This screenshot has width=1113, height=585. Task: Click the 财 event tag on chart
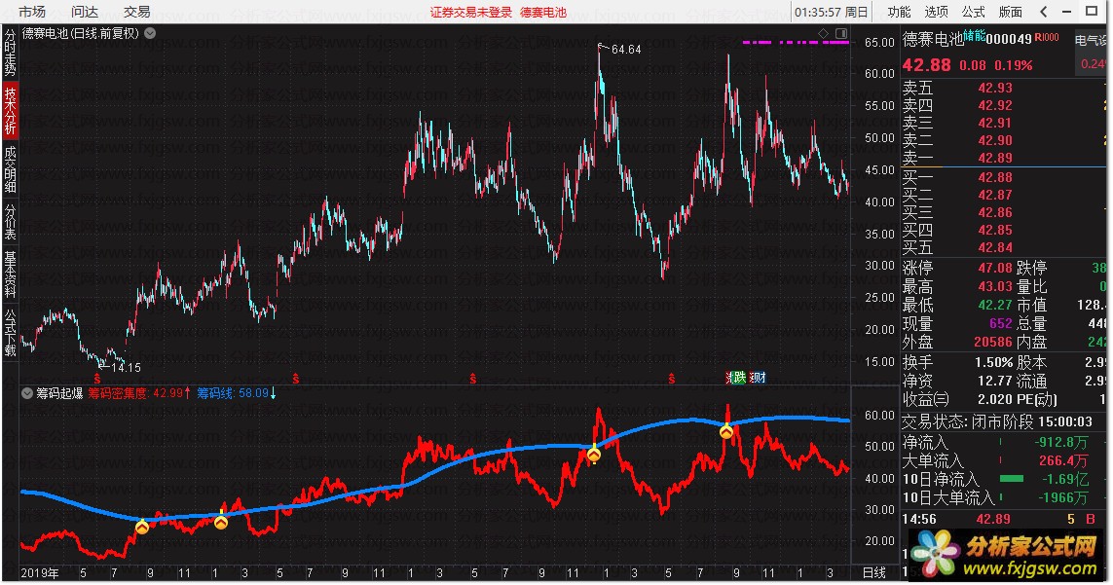point(759,378)
